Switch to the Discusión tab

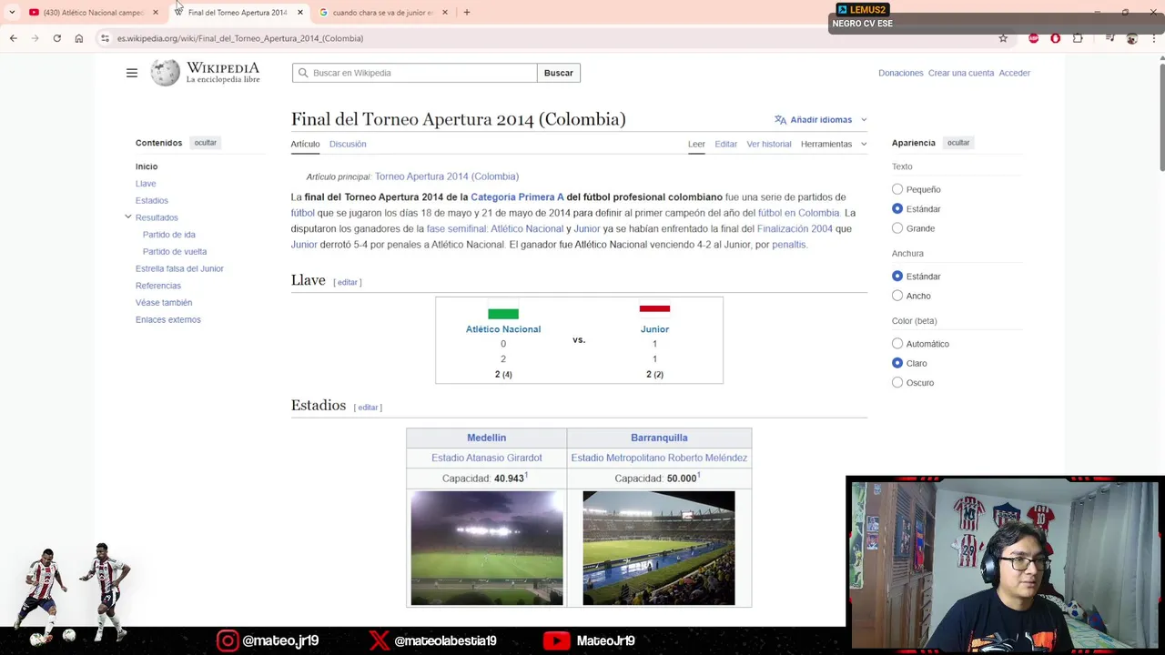[348, 144]
